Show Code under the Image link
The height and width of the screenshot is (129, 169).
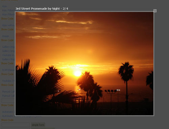(7, 40)
